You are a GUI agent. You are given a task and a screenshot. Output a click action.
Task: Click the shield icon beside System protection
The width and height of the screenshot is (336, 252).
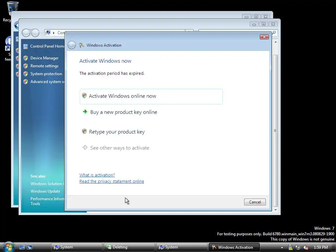[26, 74]
